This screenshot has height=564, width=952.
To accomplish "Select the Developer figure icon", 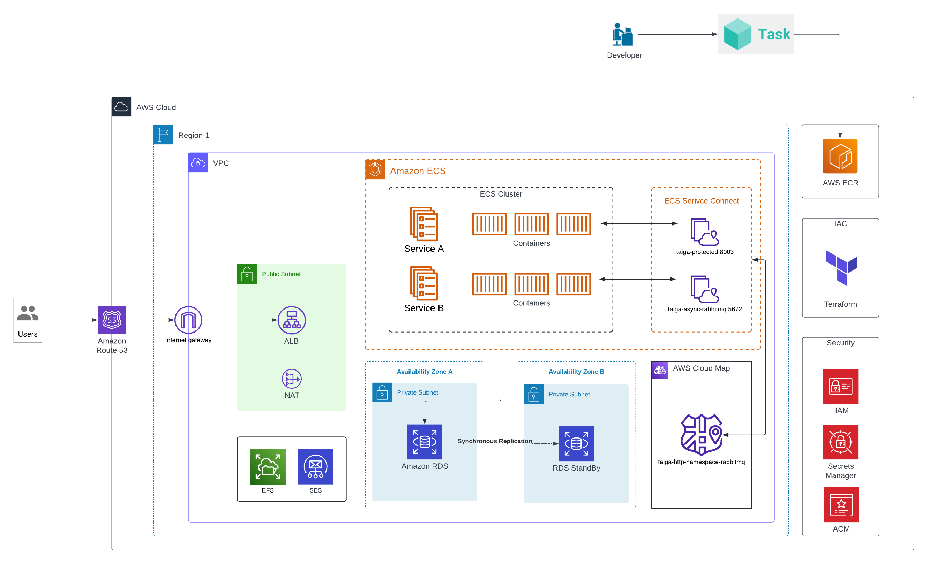I will pyautogui.click(x=622, y=34).
